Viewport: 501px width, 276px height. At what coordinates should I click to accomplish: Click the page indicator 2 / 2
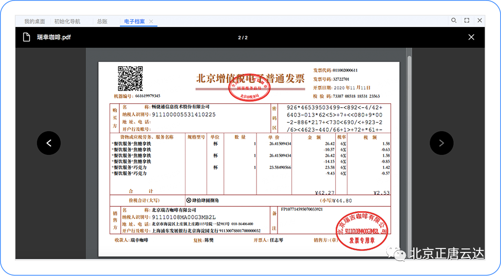point(243,38)
